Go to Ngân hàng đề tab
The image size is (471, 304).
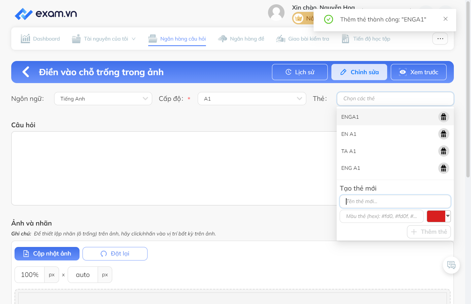[241, 39]
